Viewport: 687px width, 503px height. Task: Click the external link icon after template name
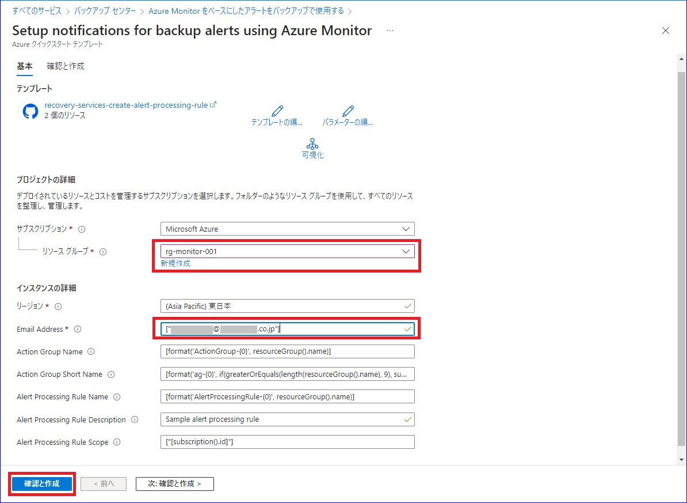pos(213,104)
